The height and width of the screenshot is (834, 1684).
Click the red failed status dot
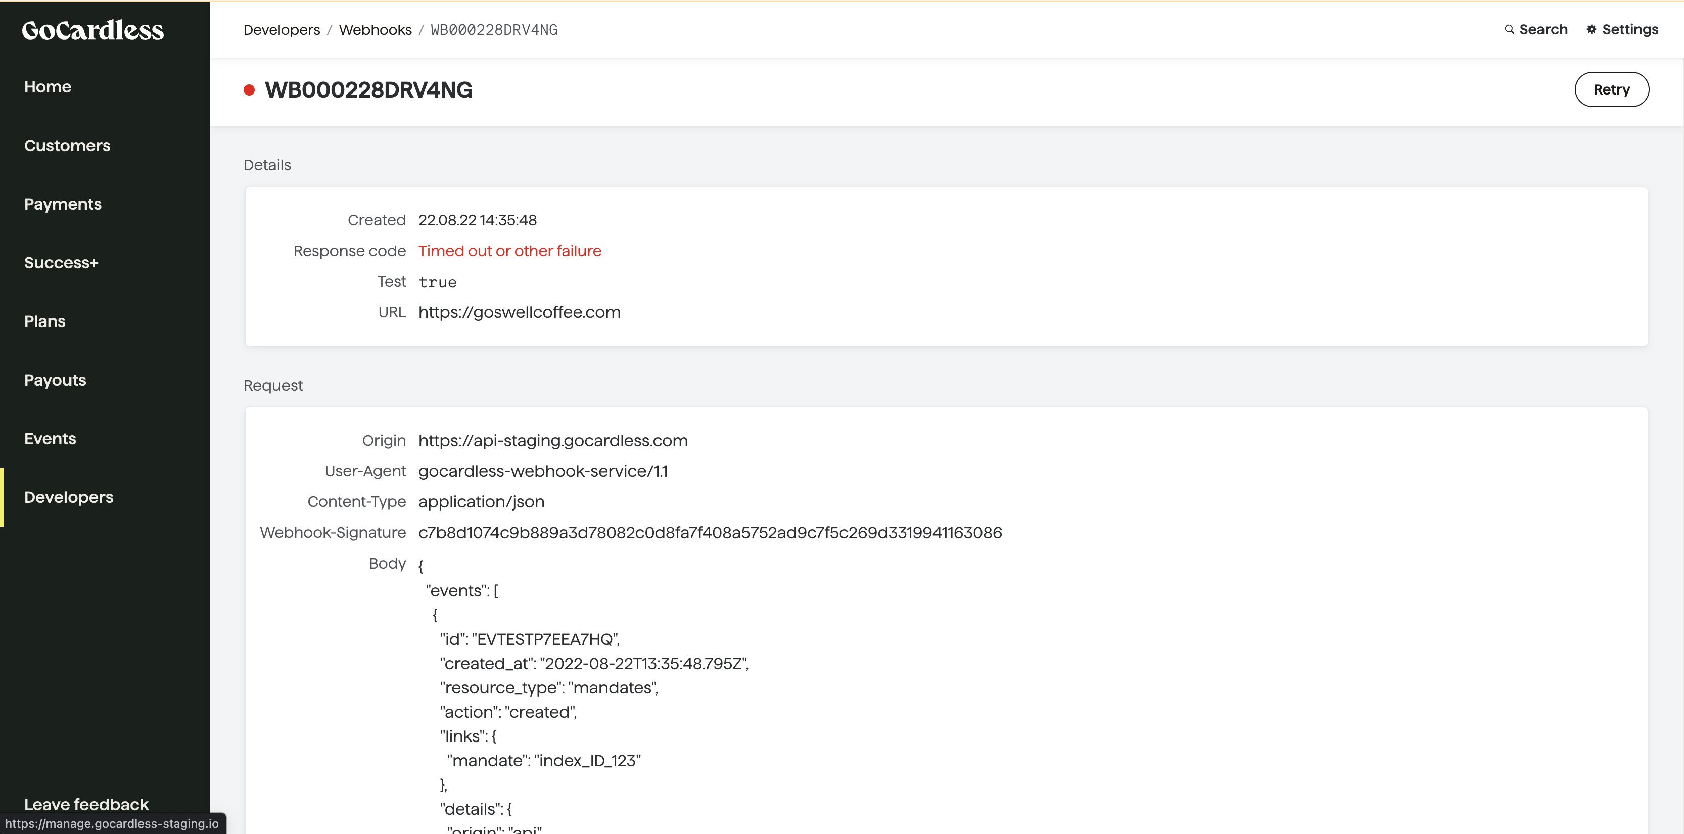249,90
